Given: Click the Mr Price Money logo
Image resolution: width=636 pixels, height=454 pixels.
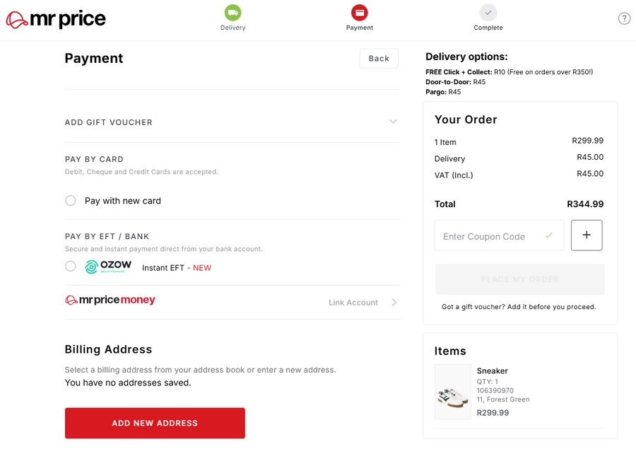Looking at the screenshot, I should [110, 301].
